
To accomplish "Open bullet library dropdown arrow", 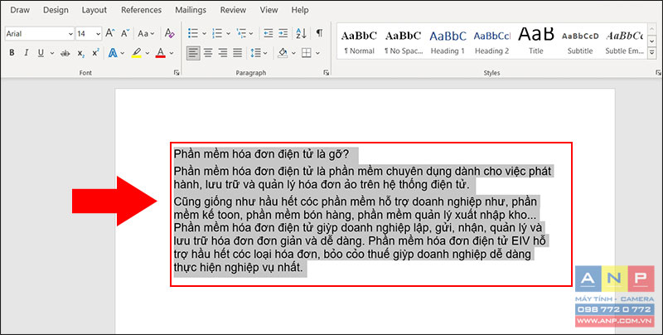I will [204, 33].
